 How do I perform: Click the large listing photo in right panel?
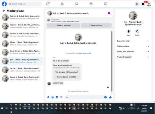click(x=133, y=15)
